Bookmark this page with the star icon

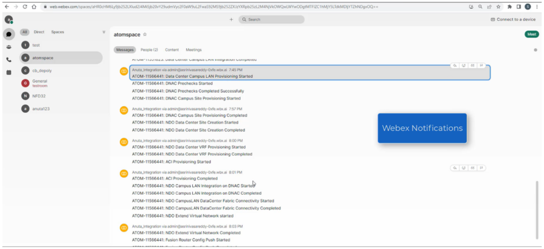pos(498,6)
